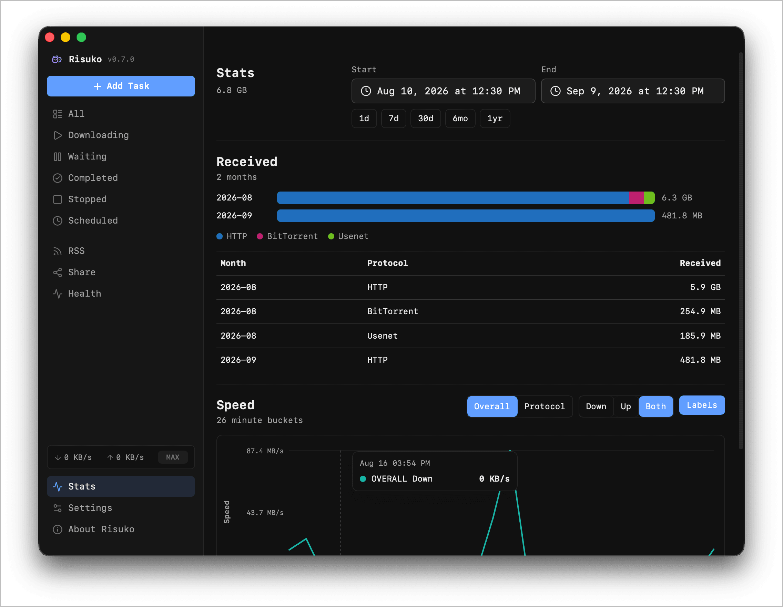Click the Waiting pause icon
Viewport: 783px width, 607px height.
tap(57, 157)
